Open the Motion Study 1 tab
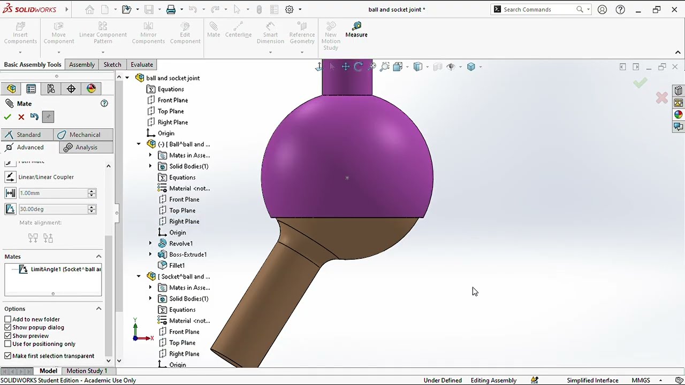The image size is (685, 385). coord(87,371)
